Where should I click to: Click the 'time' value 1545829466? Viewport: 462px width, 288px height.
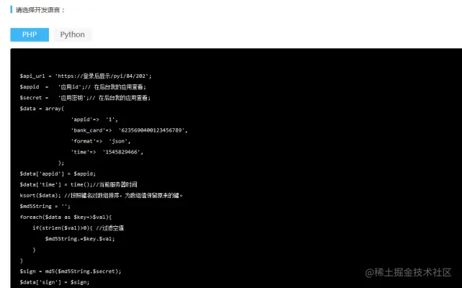pos(121,152)
